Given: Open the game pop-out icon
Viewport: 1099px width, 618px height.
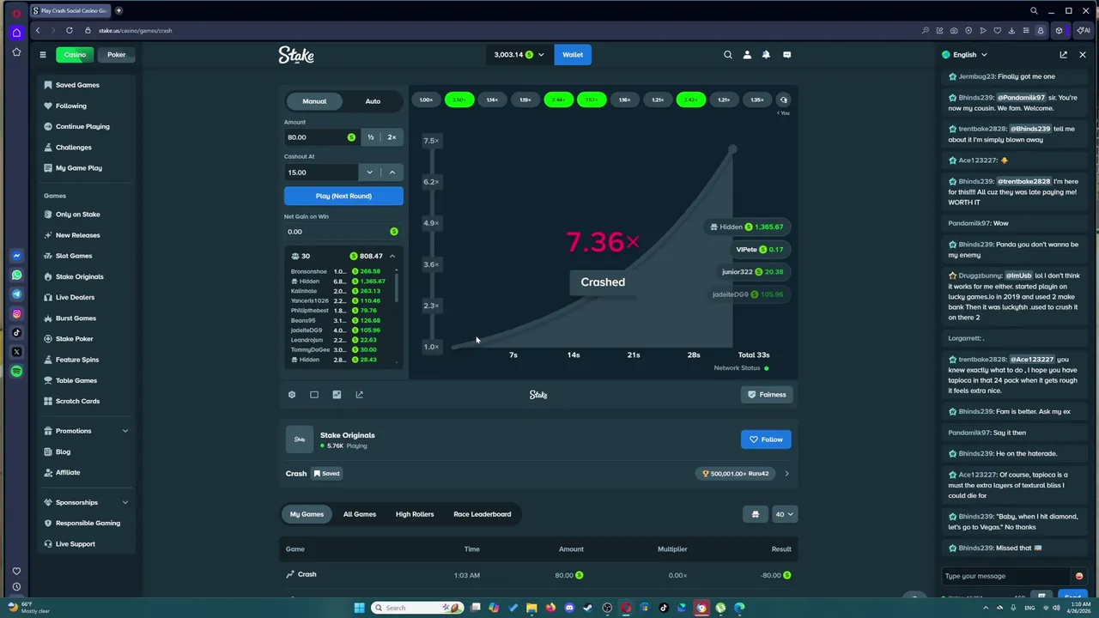Looking at the screenshot, I should tap(359, 395).
